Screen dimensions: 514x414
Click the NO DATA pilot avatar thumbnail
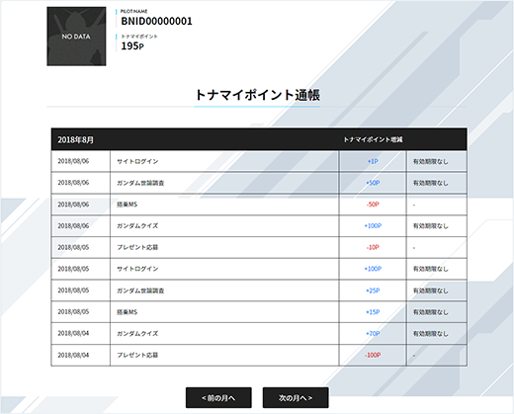76,37
